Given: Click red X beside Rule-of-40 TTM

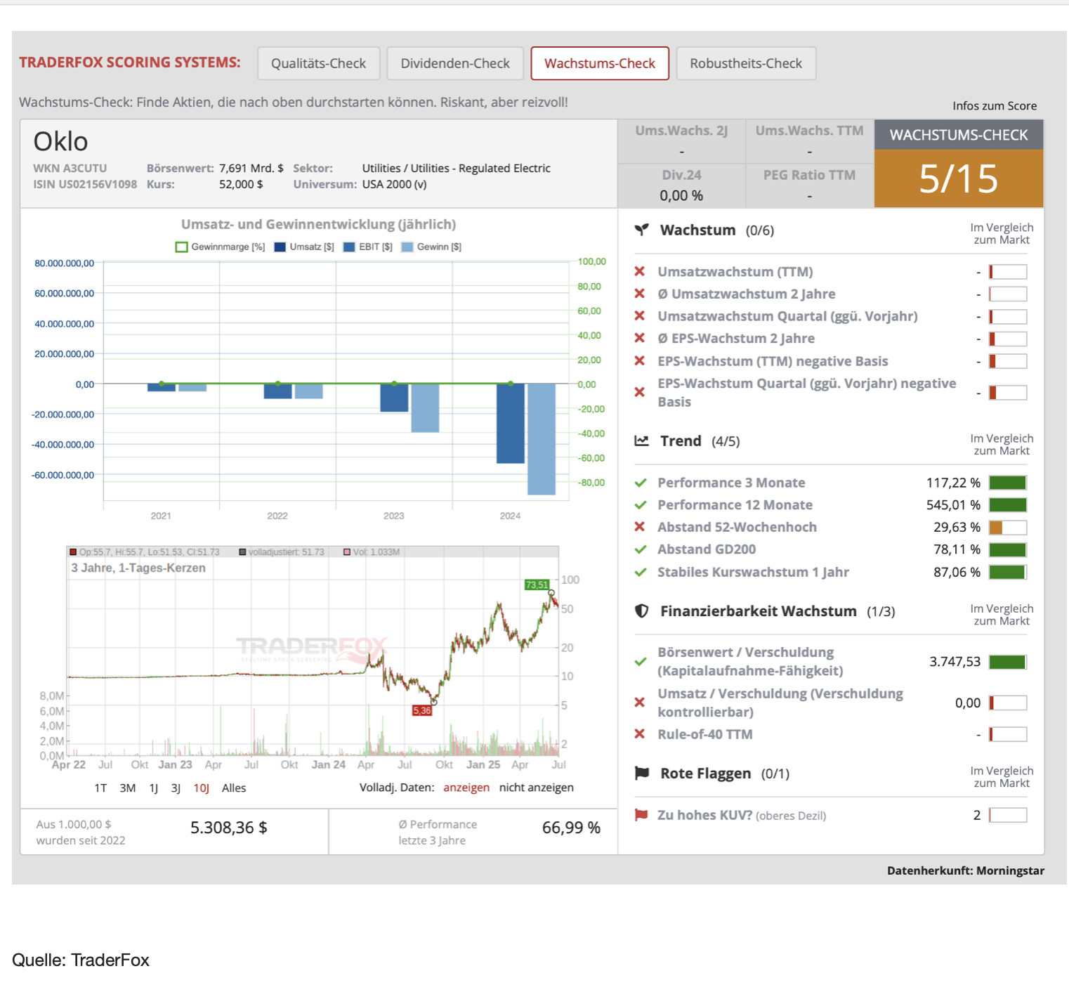Looking at the screenshot, I should click(x=640, y=734).
